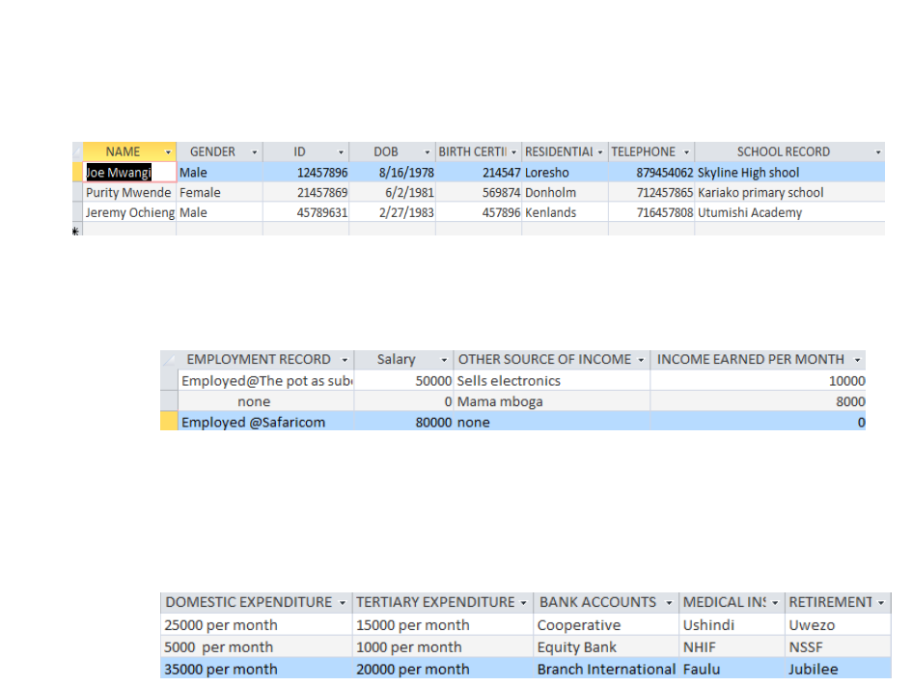Select the Jeremy Ochieng name cell

[129, 213]
